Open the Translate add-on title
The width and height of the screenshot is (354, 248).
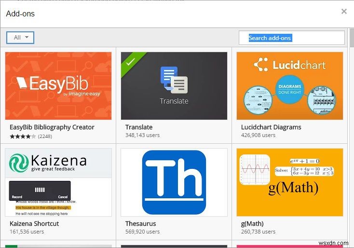tap(139, 127)
